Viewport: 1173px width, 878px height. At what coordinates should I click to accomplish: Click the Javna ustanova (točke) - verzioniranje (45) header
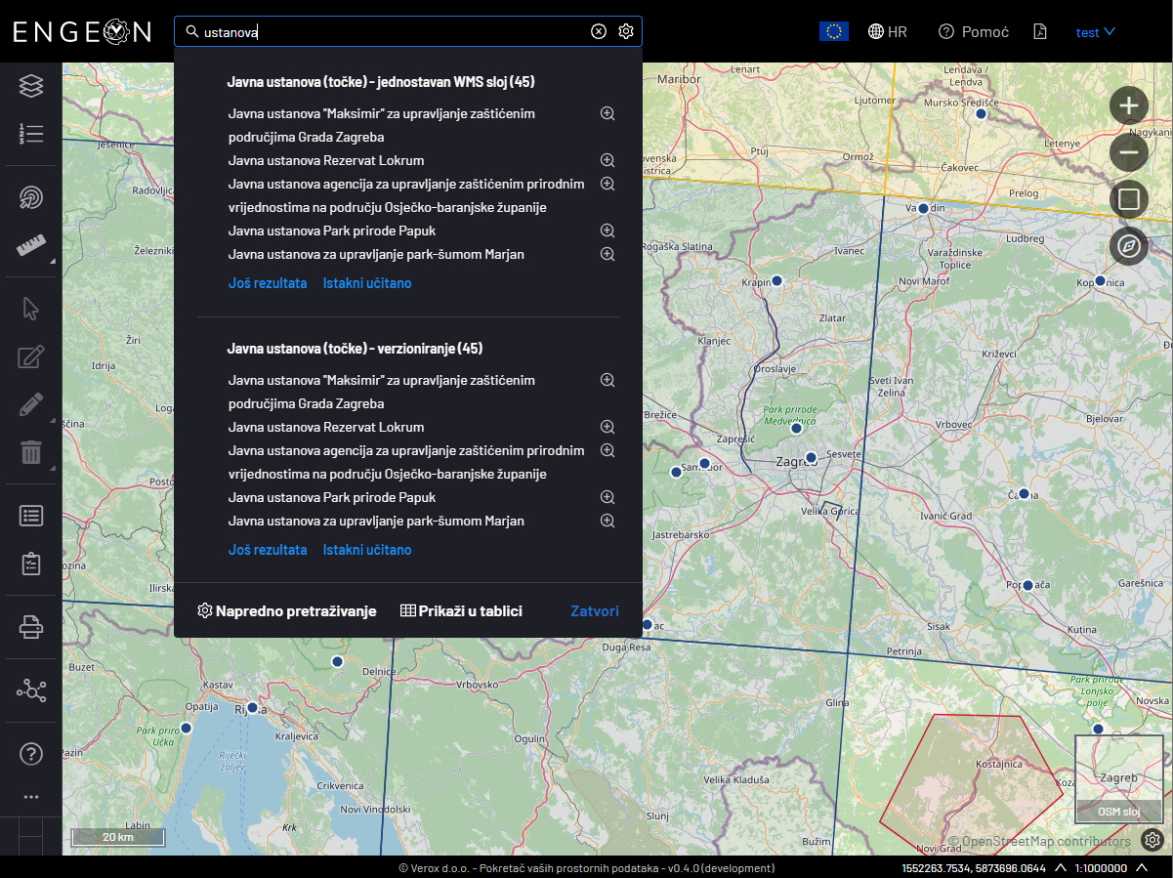coord(356,349)
